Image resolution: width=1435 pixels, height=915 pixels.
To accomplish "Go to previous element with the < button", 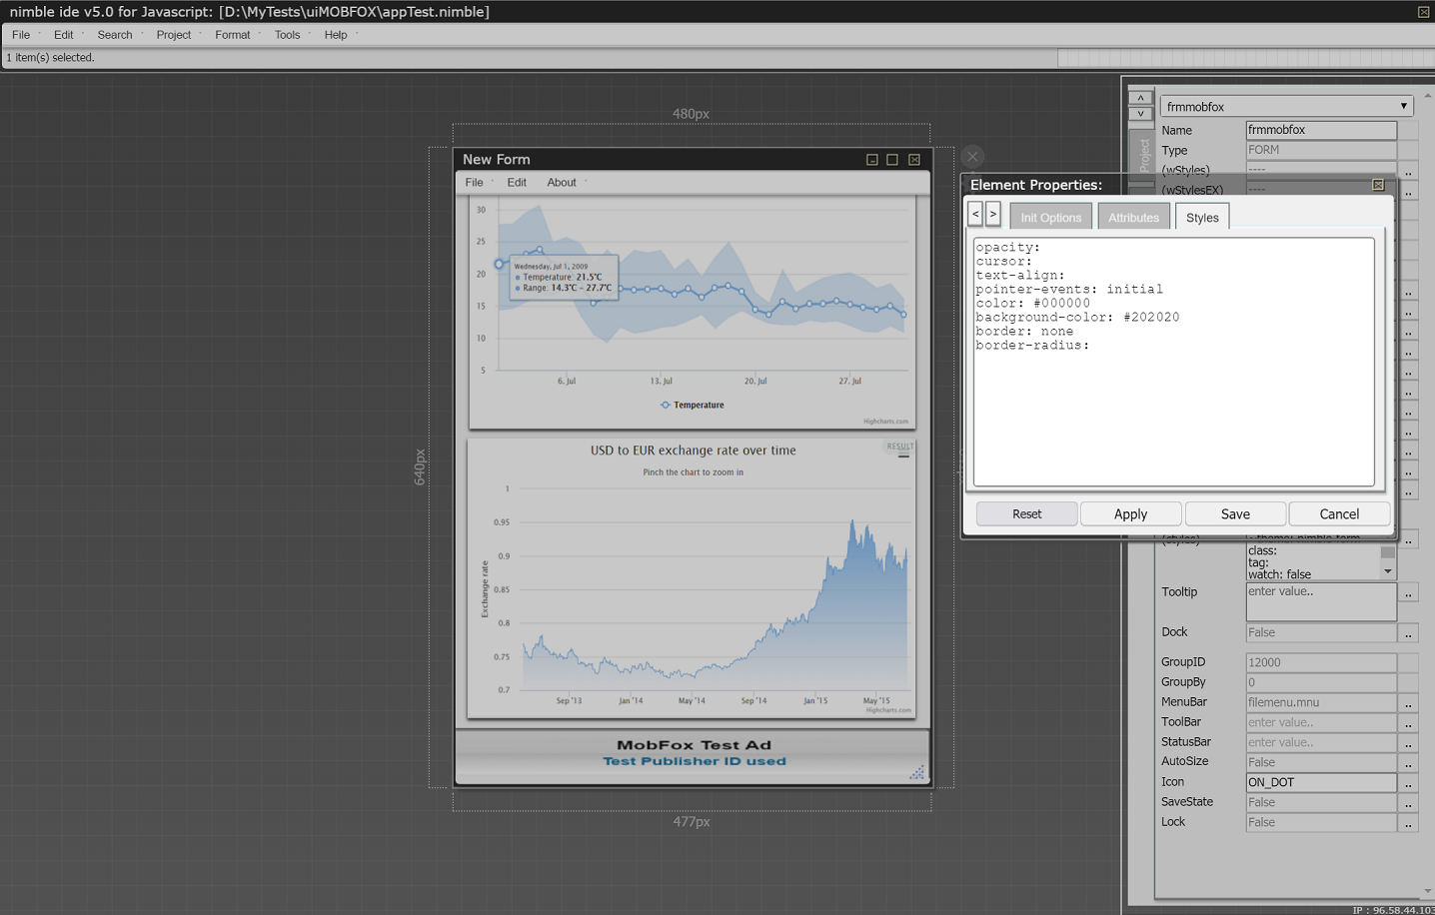I will pos(976,214).
